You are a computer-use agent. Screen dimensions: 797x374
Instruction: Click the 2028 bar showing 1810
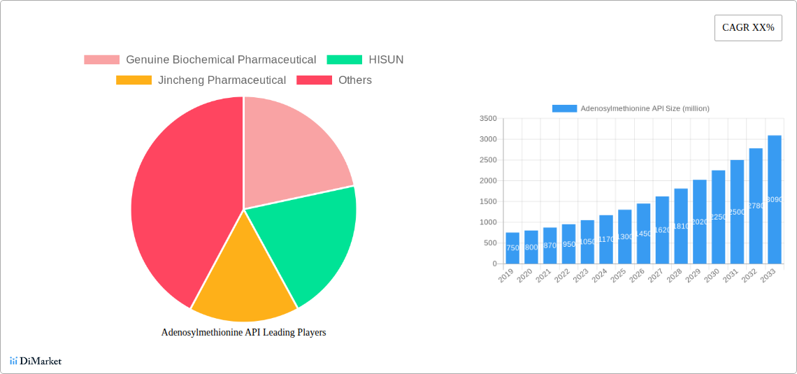point(681,226)
